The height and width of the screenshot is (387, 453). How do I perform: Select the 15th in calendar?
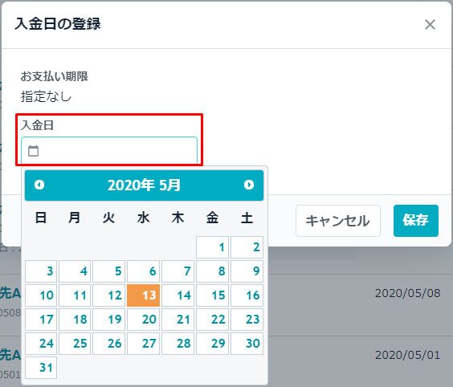click(x=212, y=295)
